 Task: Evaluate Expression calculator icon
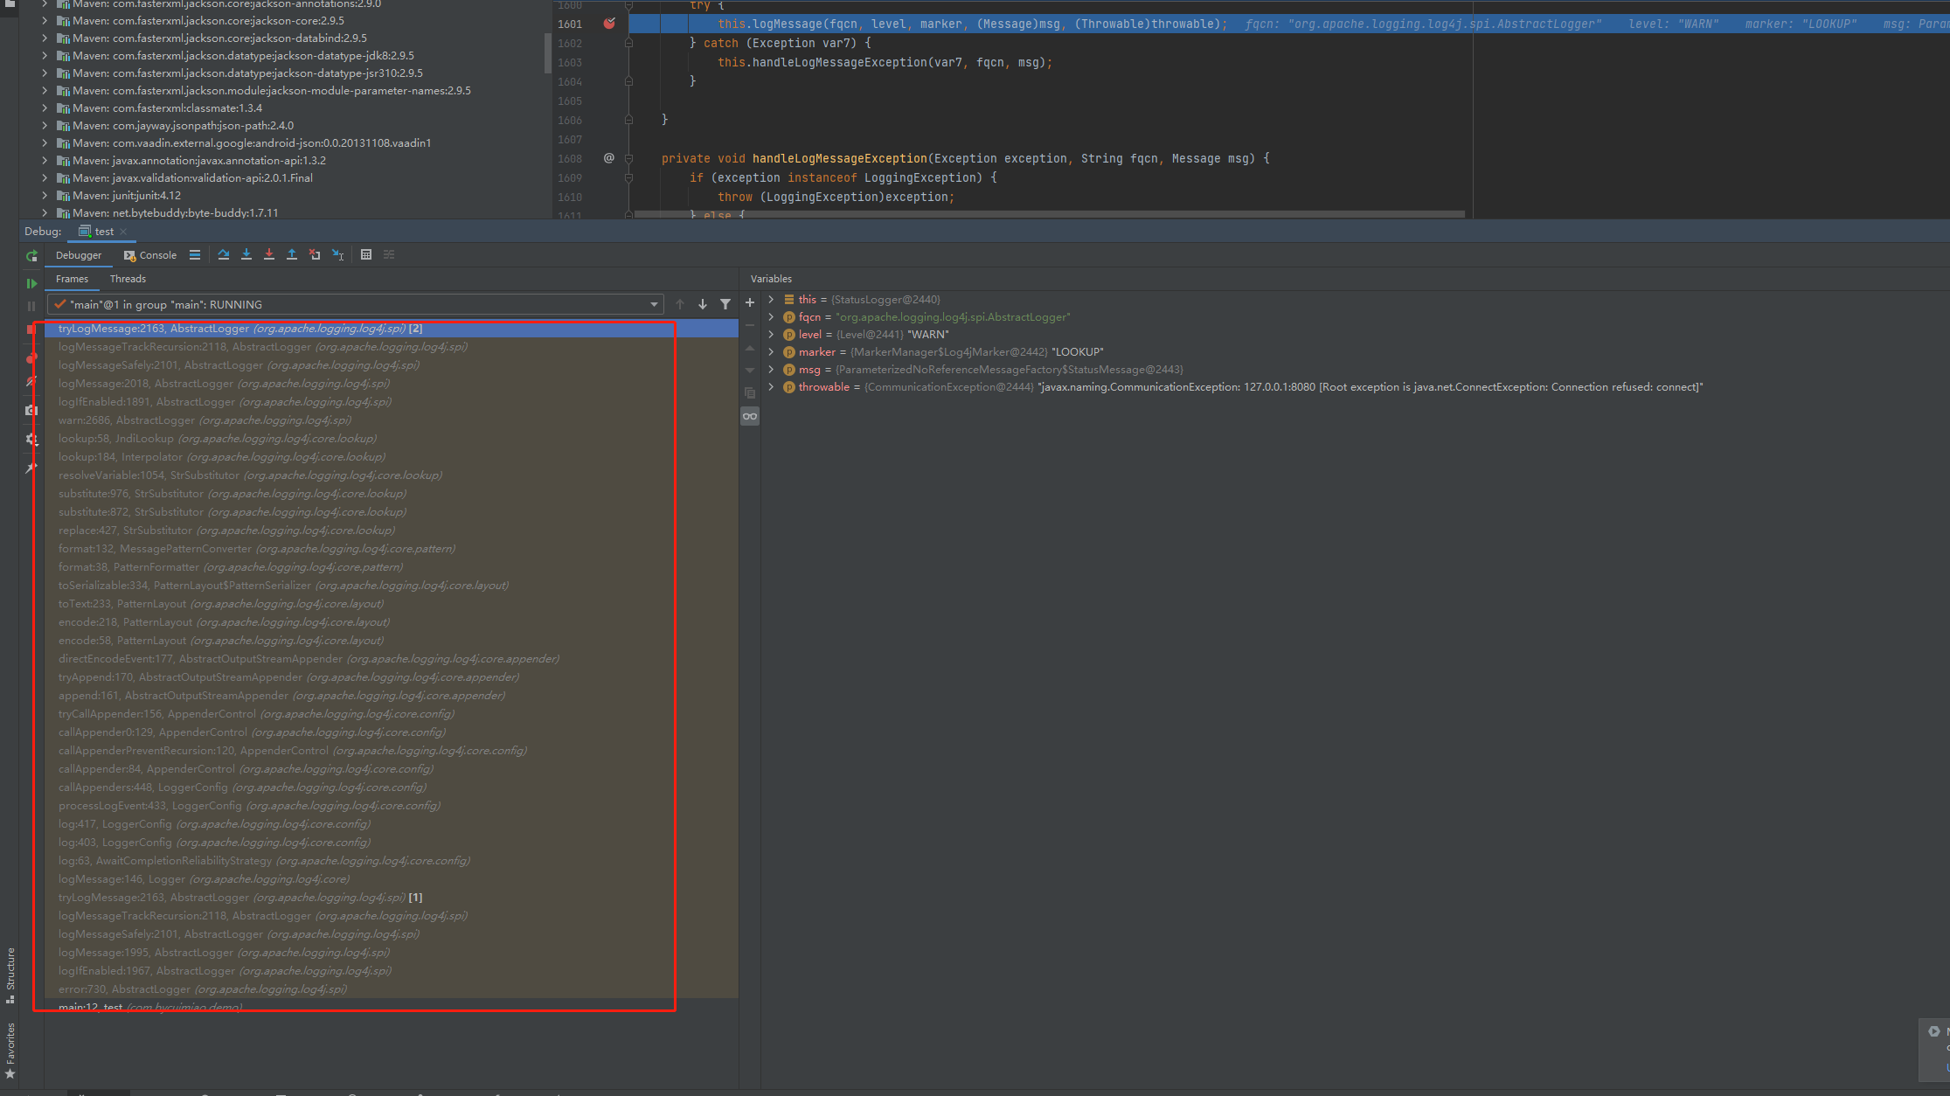click(366, 255)
